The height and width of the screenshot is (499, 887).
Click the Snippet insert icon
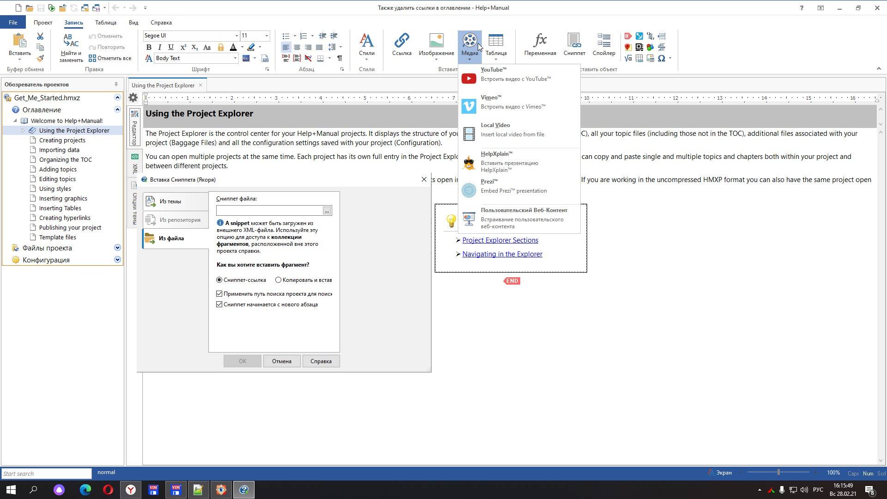(x=574, y=44)
